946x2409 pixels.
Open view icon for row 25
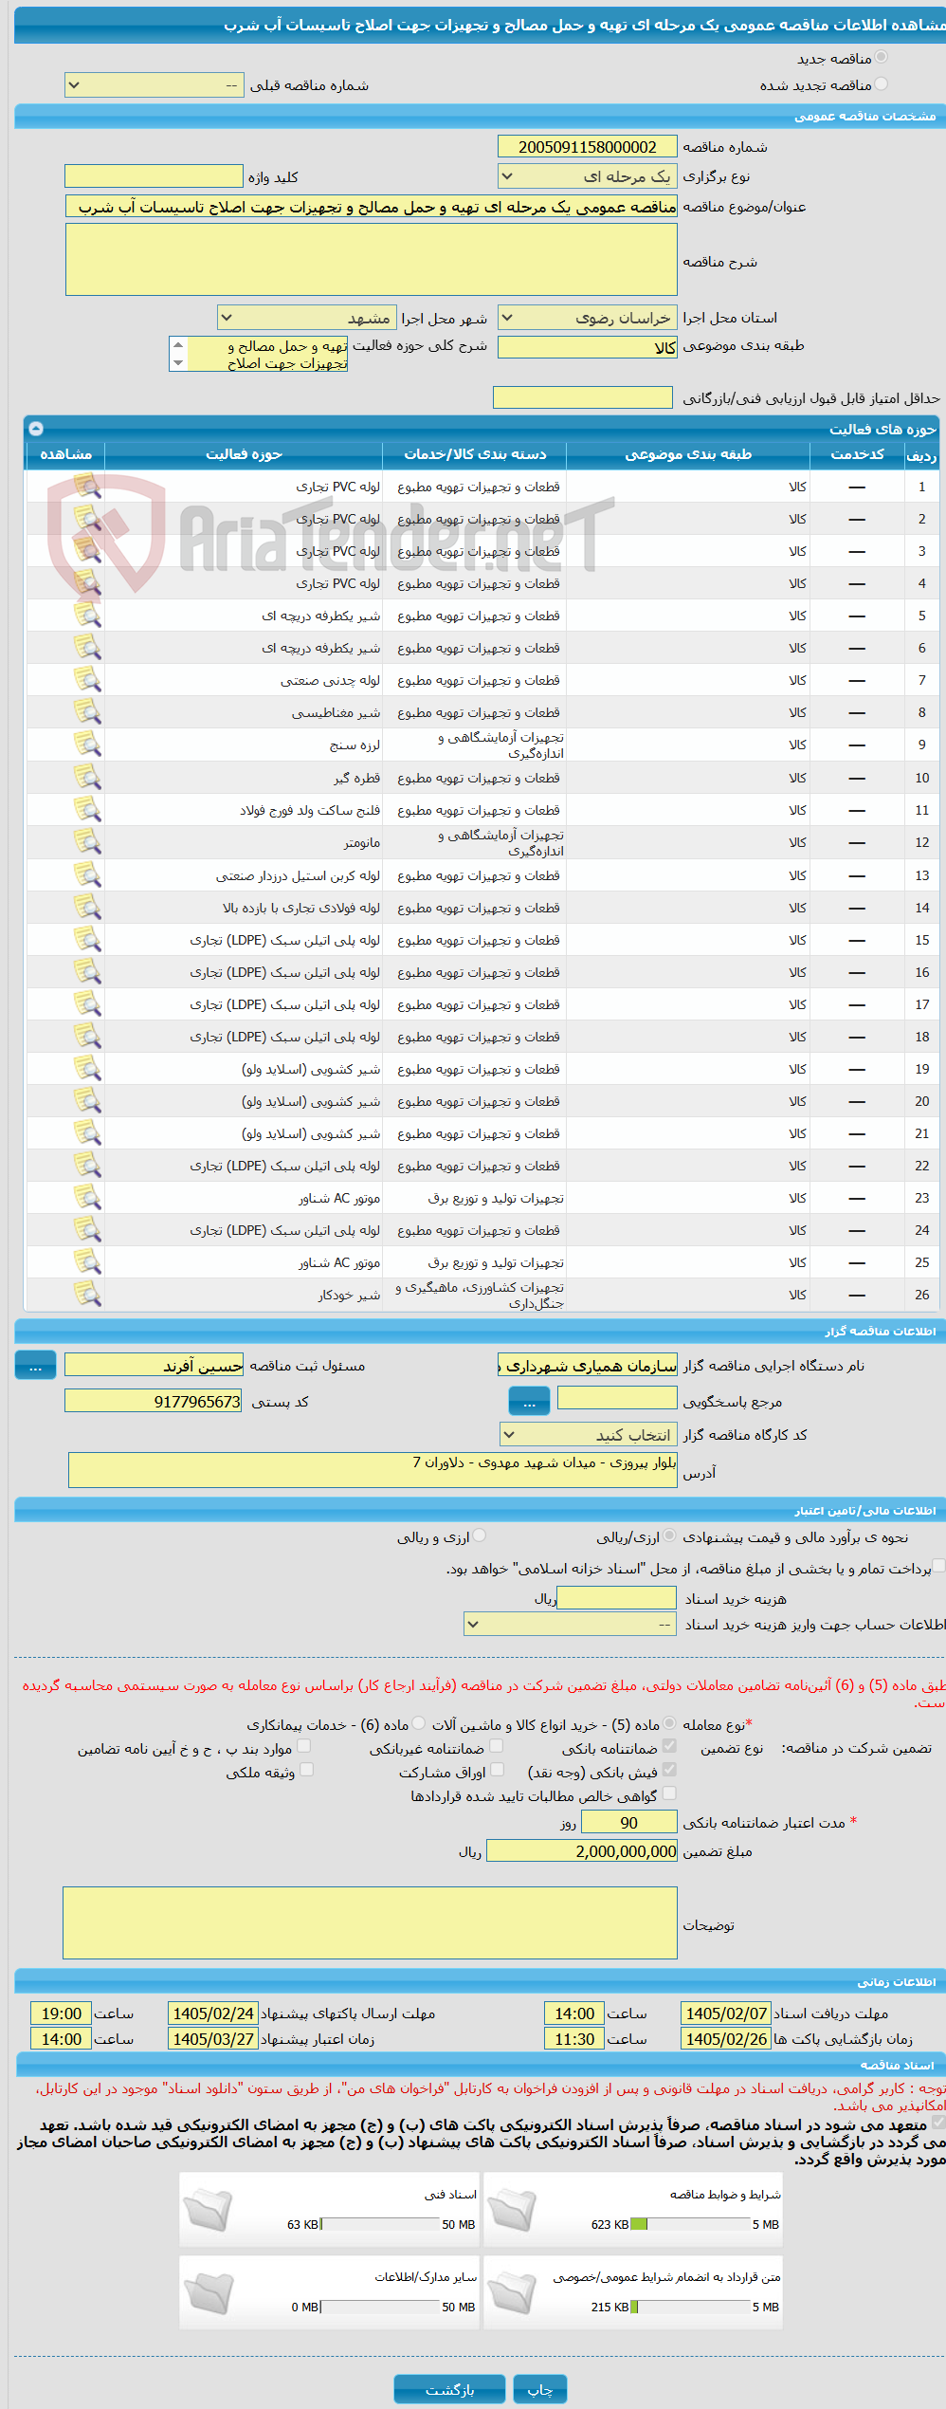pyautogui.click(x=87, y=1261)
